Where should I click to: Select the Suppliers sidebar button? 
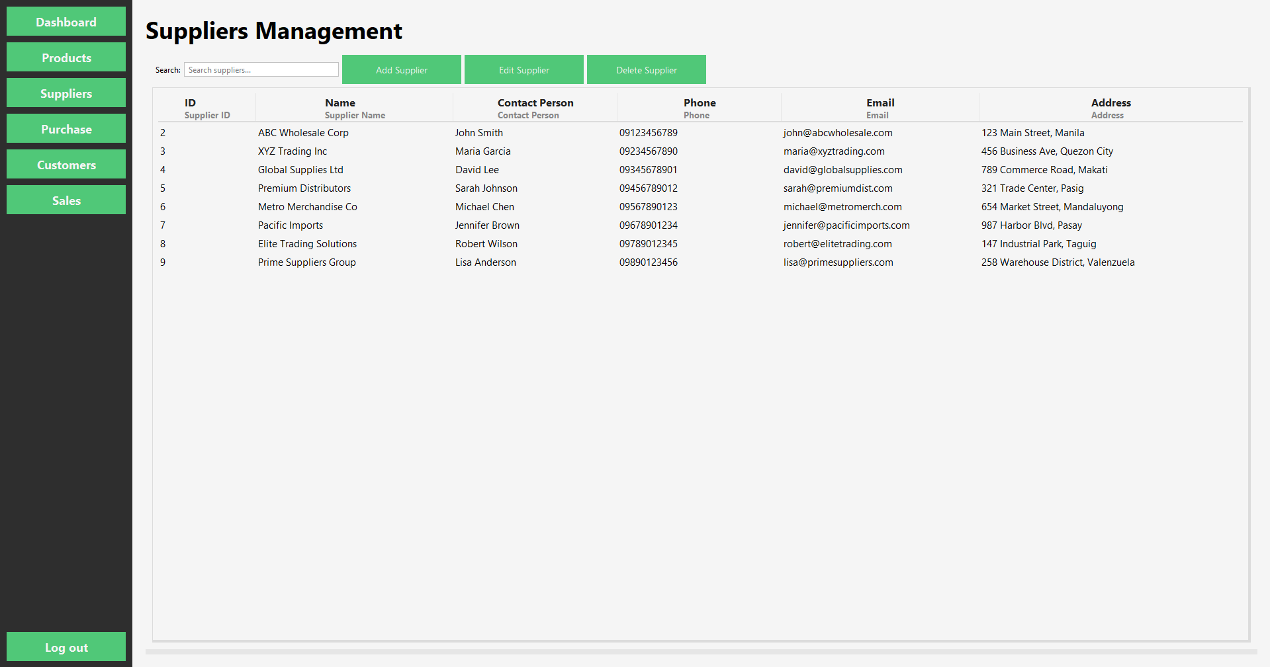pyautogui.click(x=66, y=93)
